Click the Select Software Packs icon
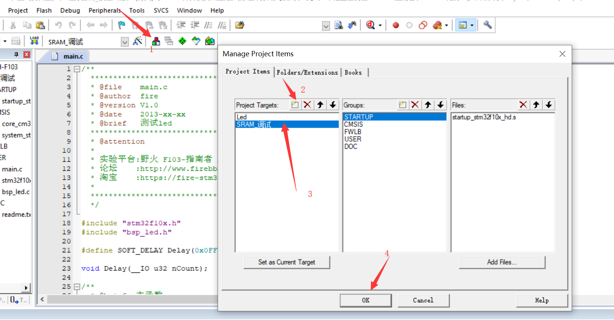Viewport: 614px width, 320px height. [196, 41]
